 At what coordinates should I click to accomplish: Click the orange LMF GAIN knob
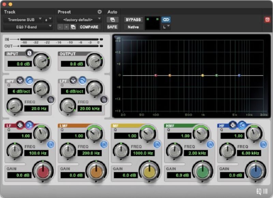[x=96, y=171]
